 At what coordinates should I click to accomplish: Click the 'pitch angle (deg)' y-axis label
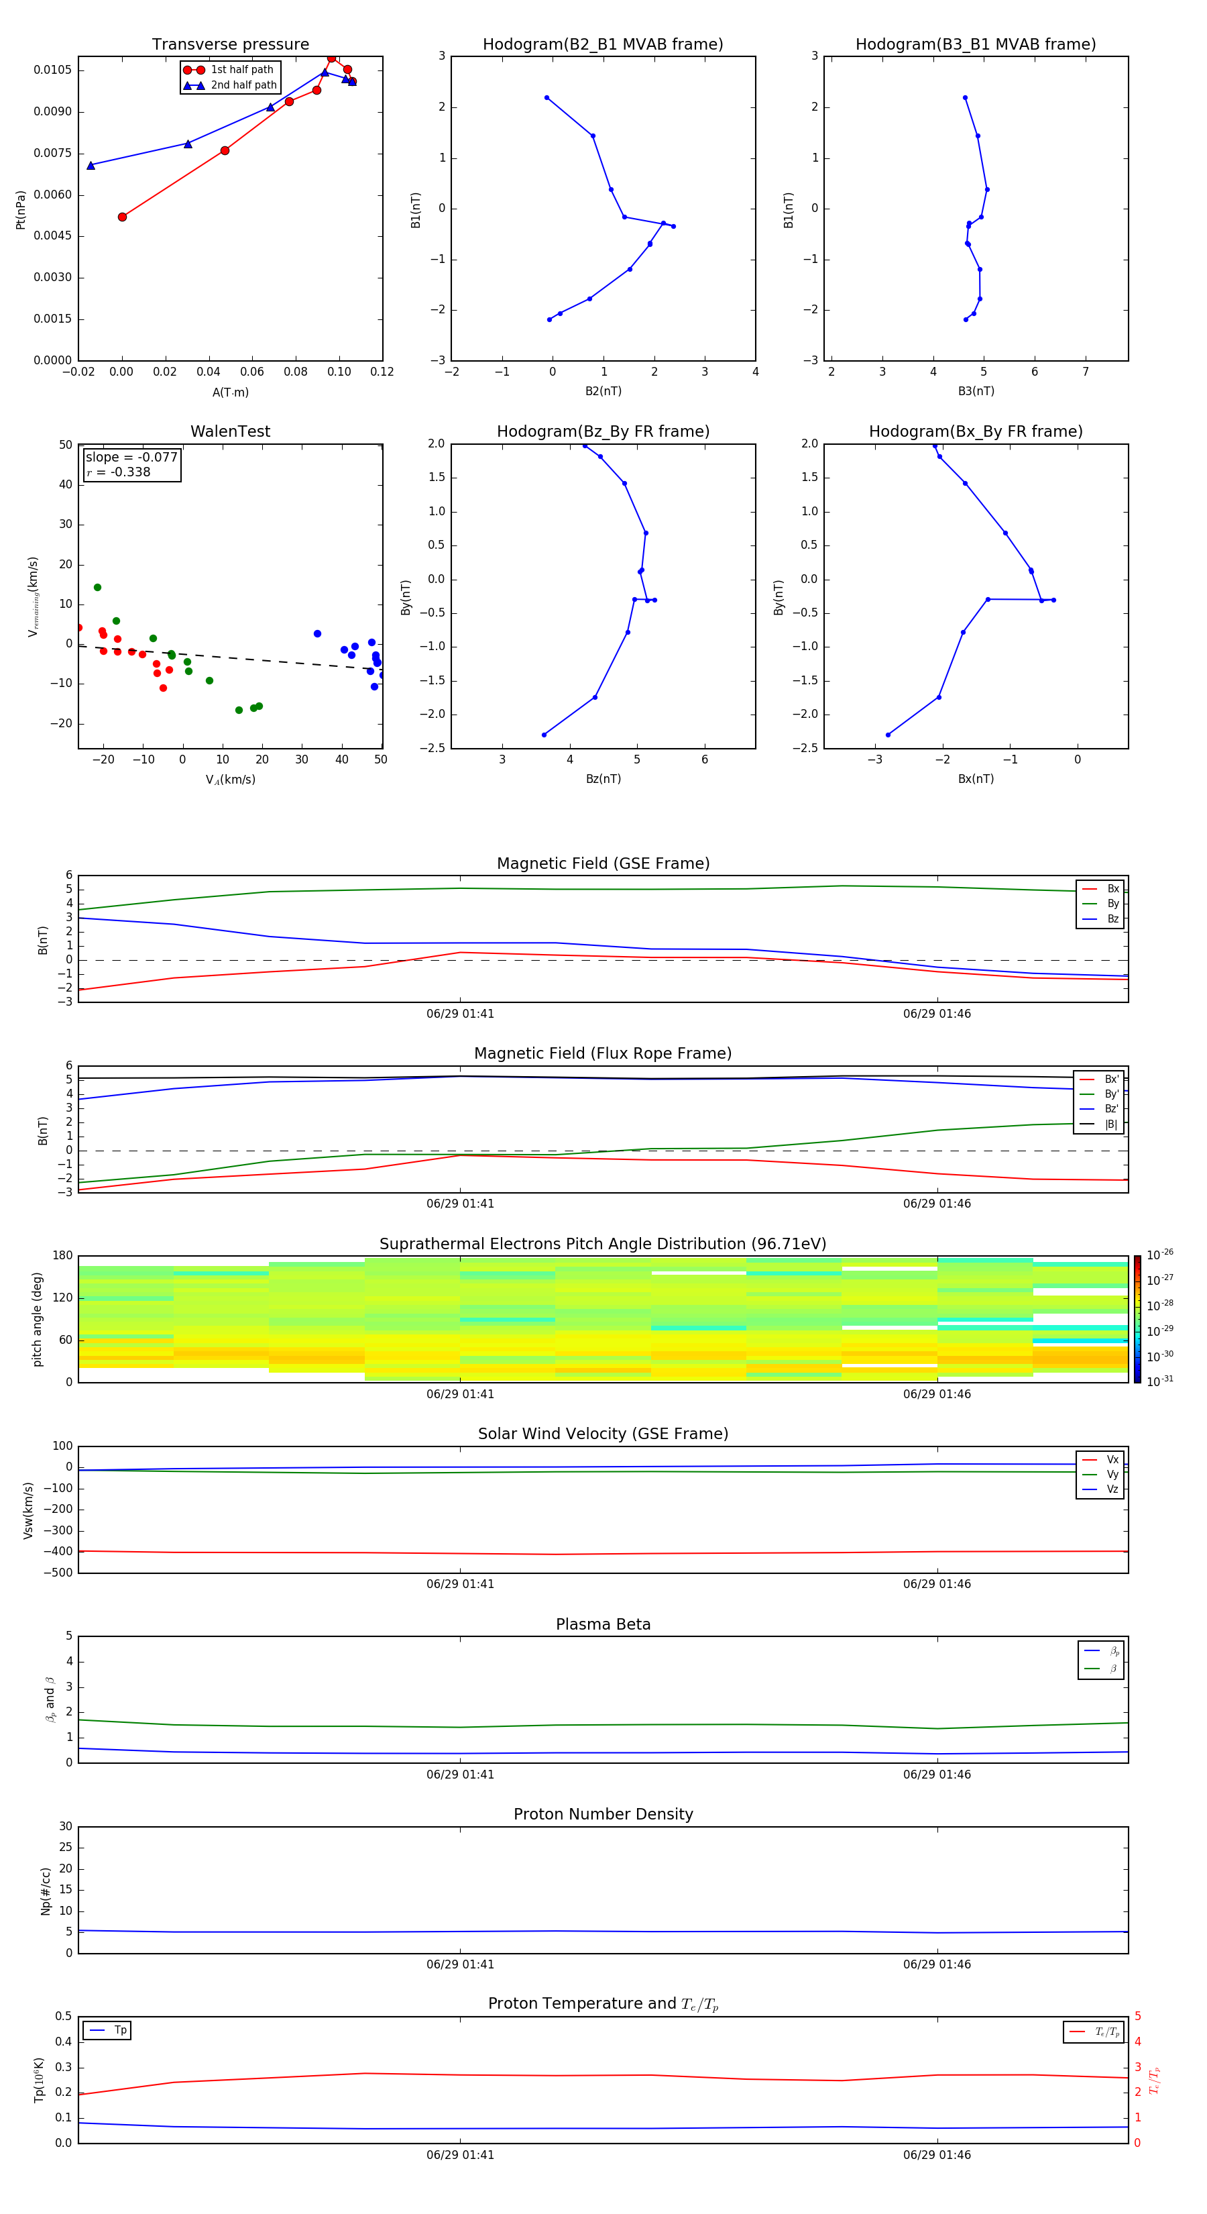coord(37,1319)
